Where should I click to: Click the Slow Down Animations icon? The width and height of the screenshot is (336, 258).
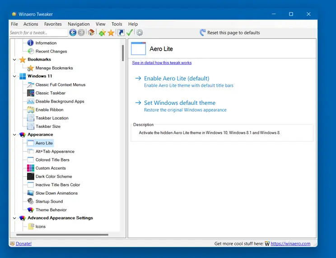coord(31,193)
